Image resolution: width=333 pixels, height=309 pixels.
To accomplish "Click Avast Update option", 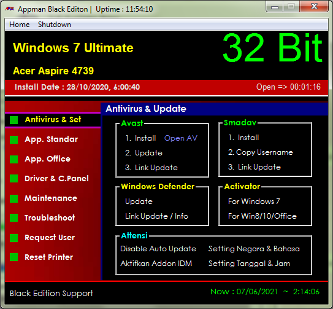I will point(144,153).
